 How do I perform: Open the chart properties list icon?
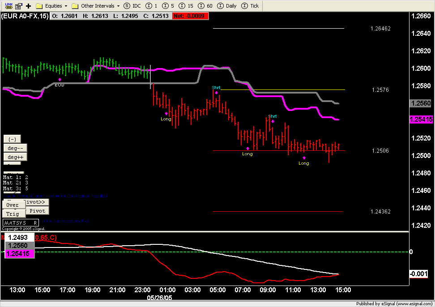click(19, 6)
